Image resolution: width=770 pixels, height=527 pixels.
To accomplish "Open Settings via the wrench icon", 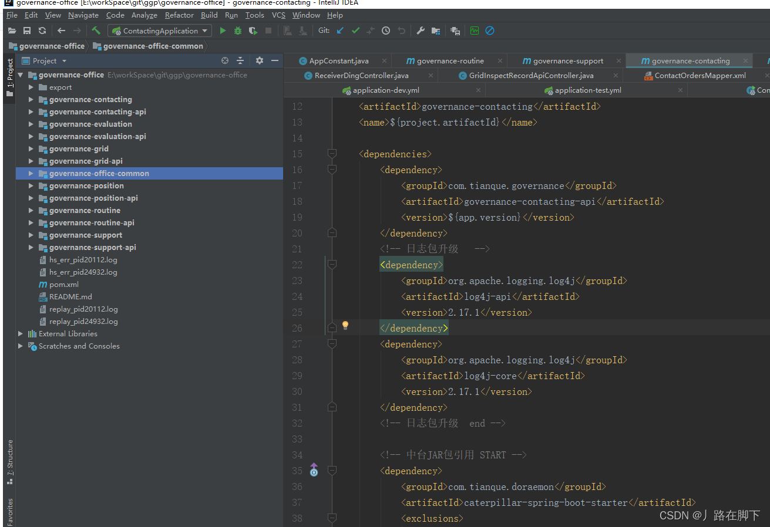I will tap(421, 31).
